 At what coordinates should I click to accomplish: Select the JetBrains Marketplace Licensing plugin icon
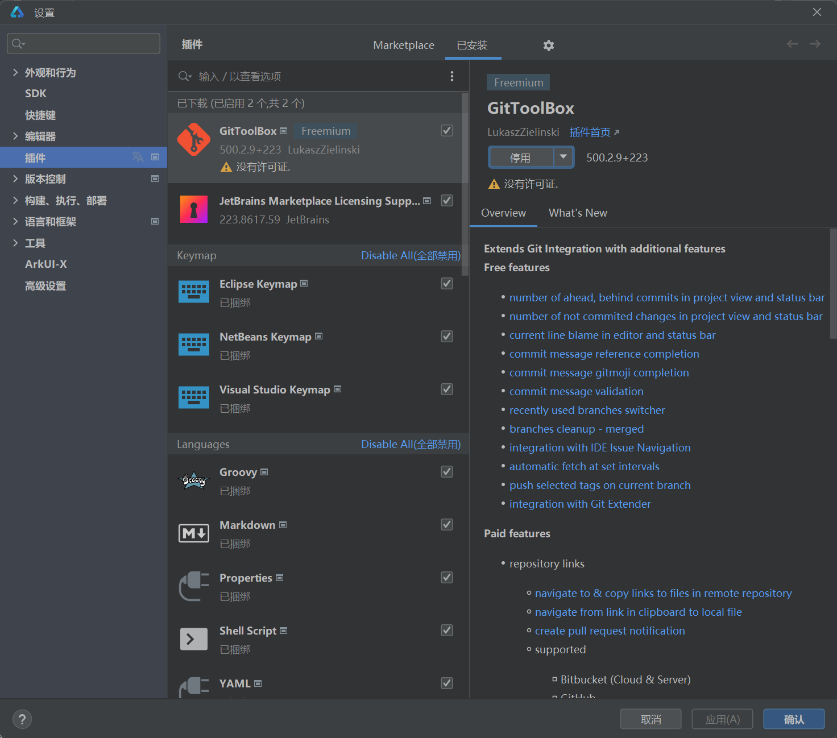pos(194,209)
